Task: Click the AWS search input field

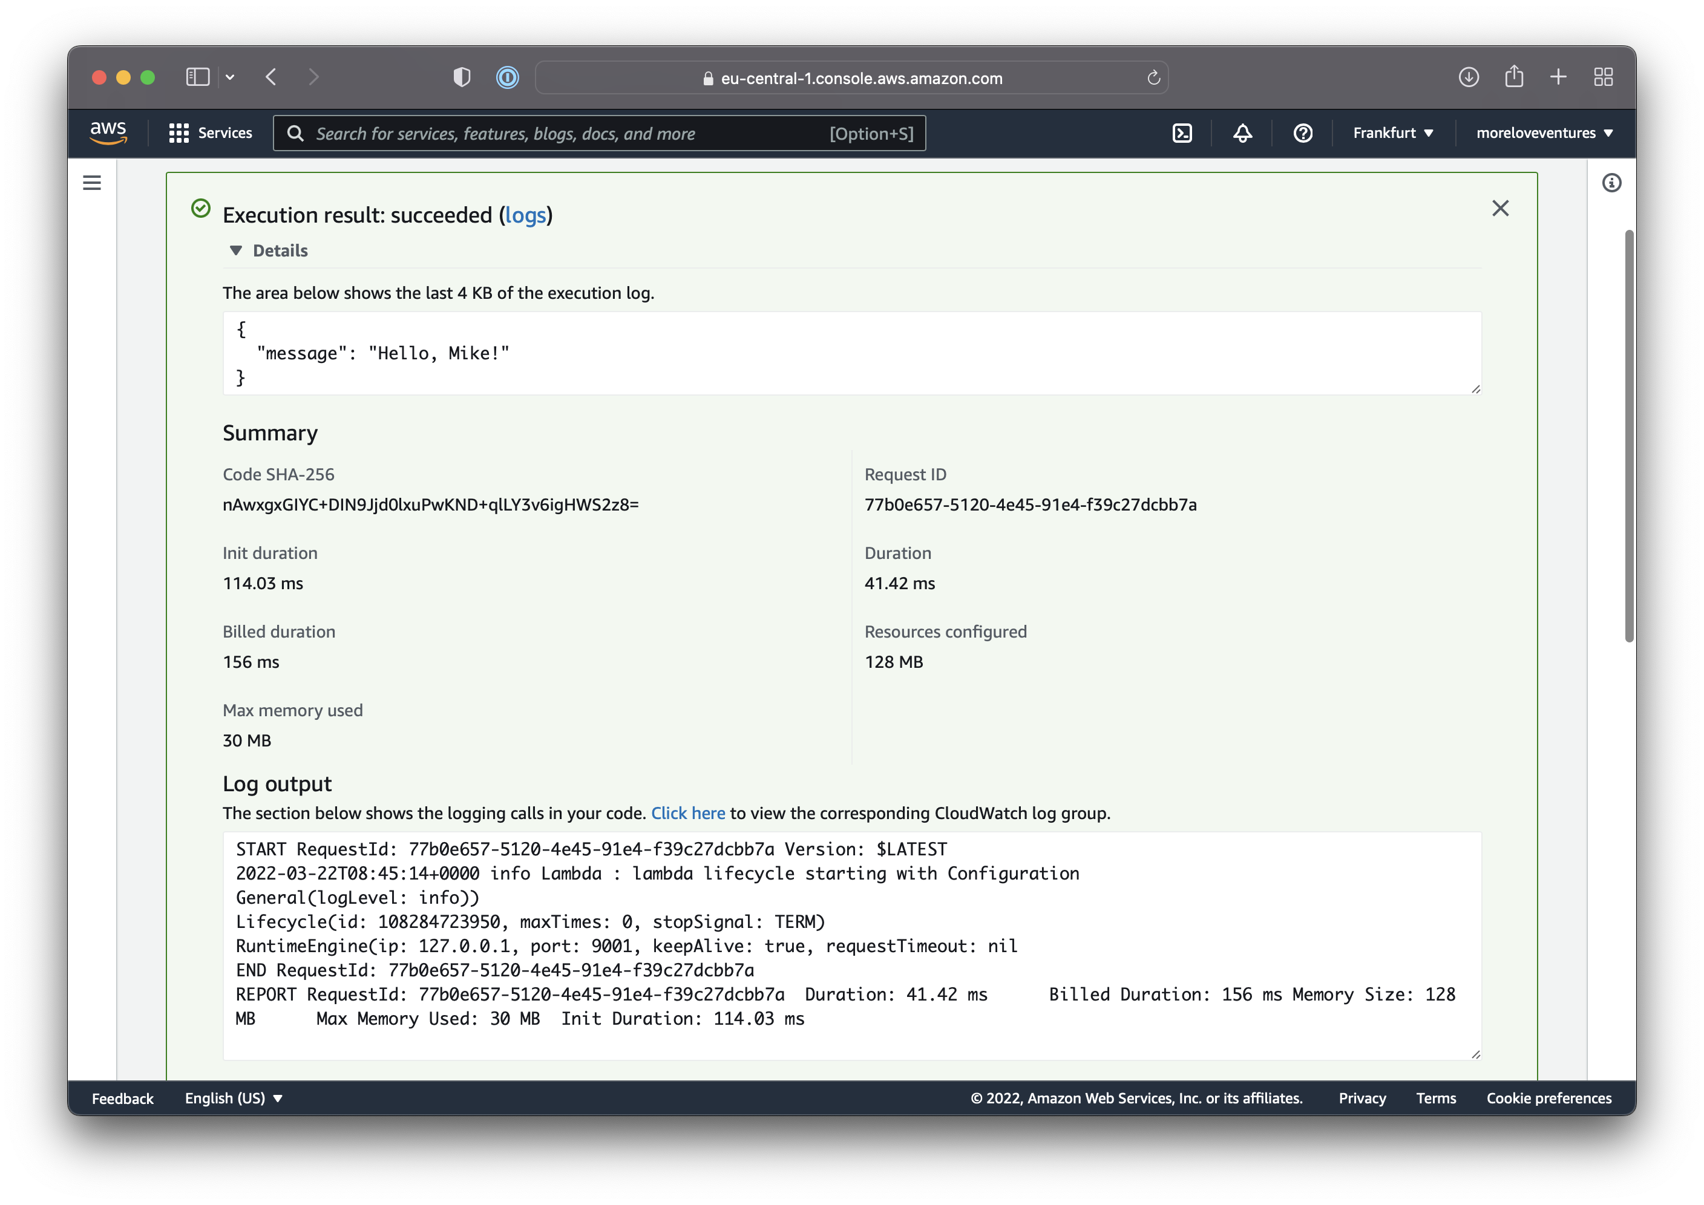Action: pyautogui.click(x=564, y=134)
